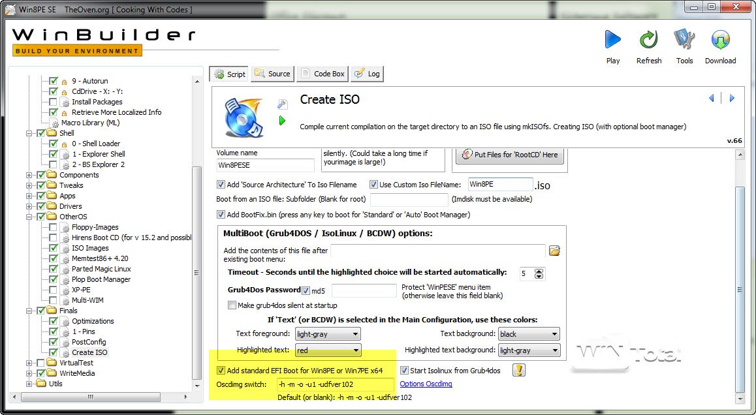Select Plop Boot Manager tree item
This screenshot has width=756, height=415.
[x=101, y=279]
